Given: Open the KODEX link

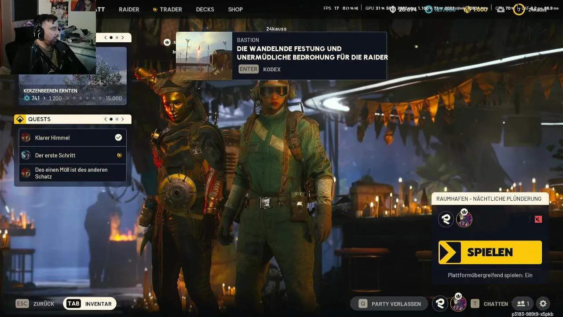Looking at the screenshot, I should point(272,69).
